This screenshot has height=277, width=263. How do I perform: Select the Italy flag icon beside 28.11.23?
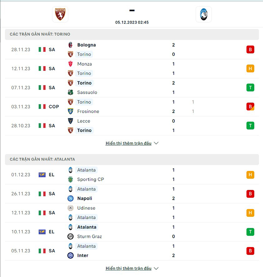coord(42,49)
